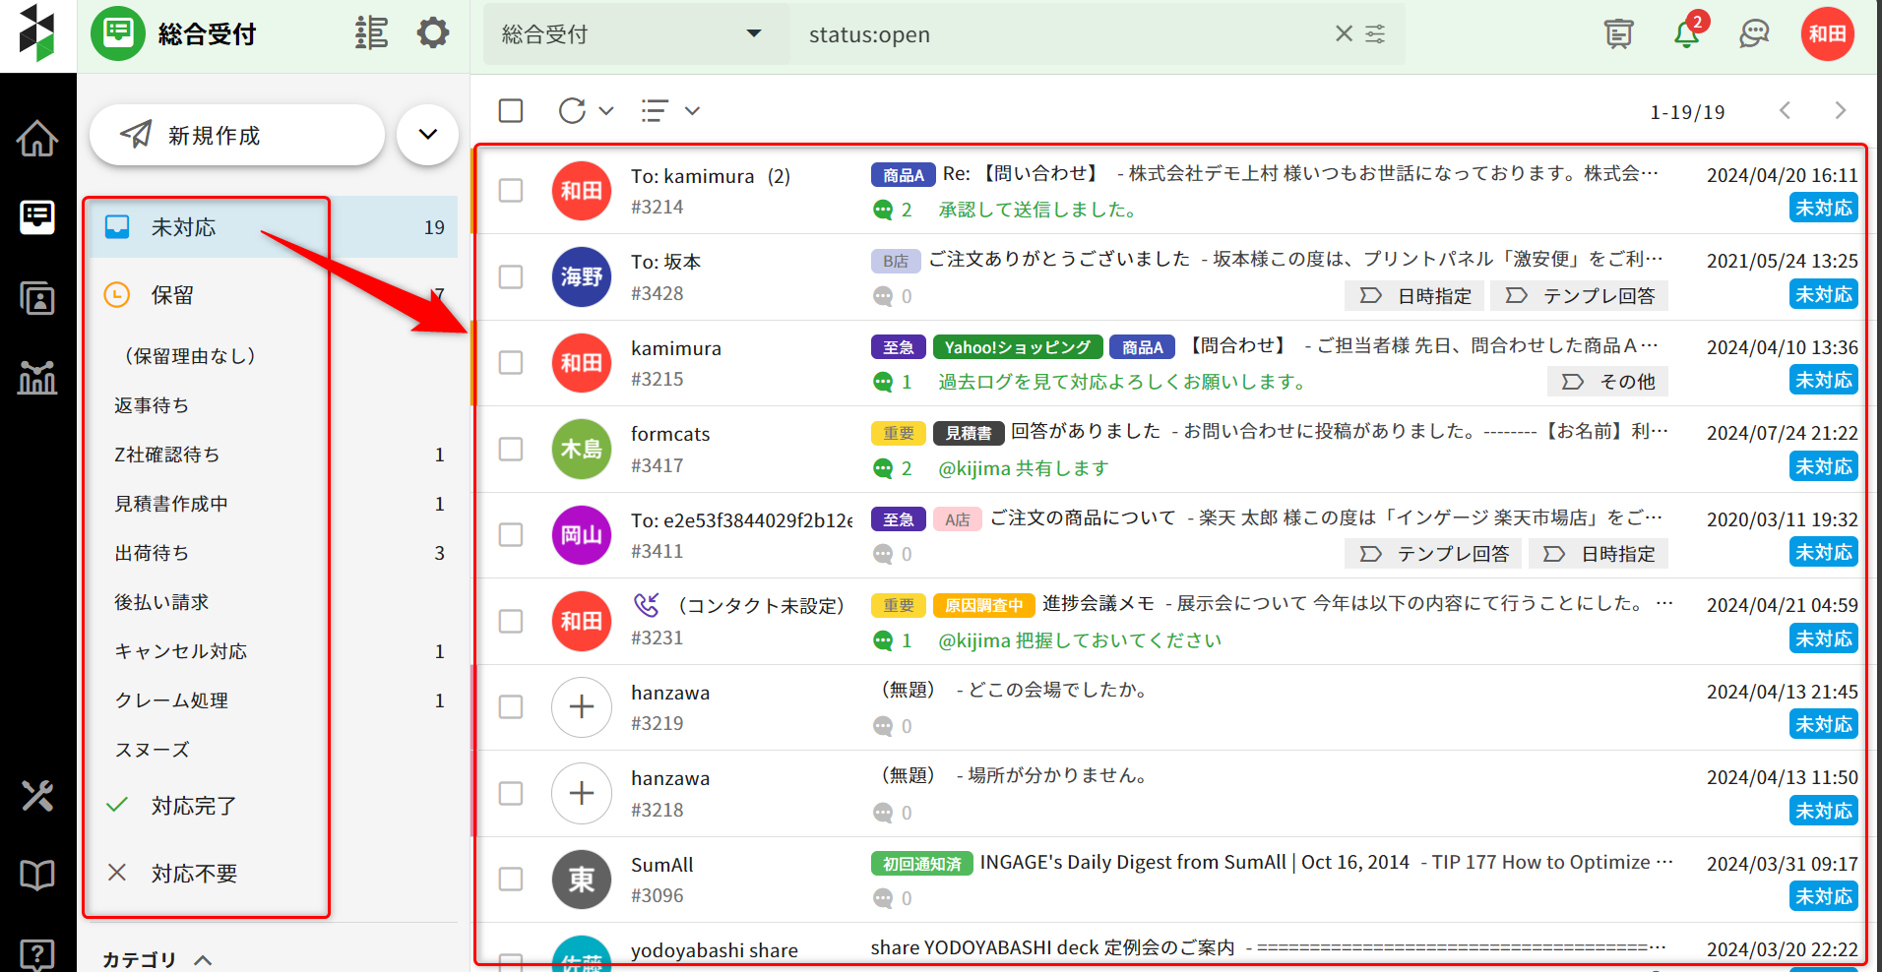Click the 至急 tag on ticket #3215

(898, 347)
